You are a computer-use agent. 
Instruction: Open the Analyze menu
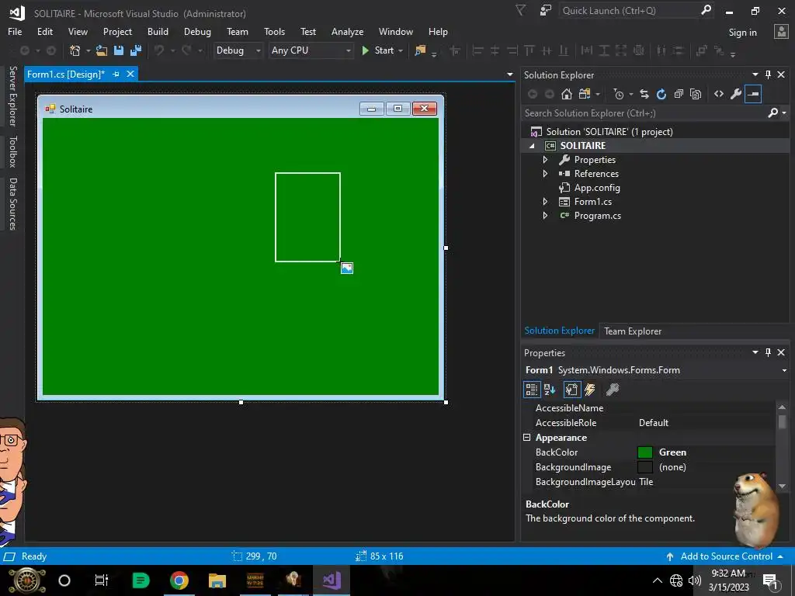click(x=347, y=31)
